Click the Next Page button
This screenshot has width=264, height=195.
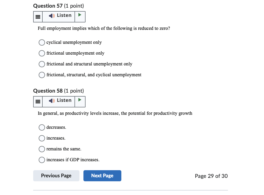(x=102, y=175)
